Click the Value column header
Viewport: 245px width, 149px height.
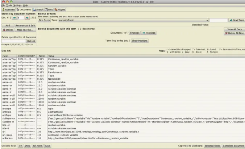point(146,56)
